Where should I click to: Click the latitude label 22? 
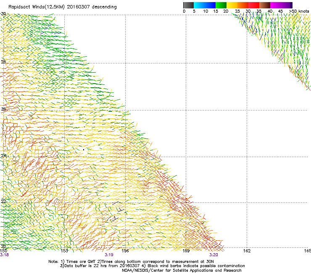(x=3, y=201)
